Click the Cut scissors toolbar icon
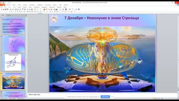 pos(28,9)
